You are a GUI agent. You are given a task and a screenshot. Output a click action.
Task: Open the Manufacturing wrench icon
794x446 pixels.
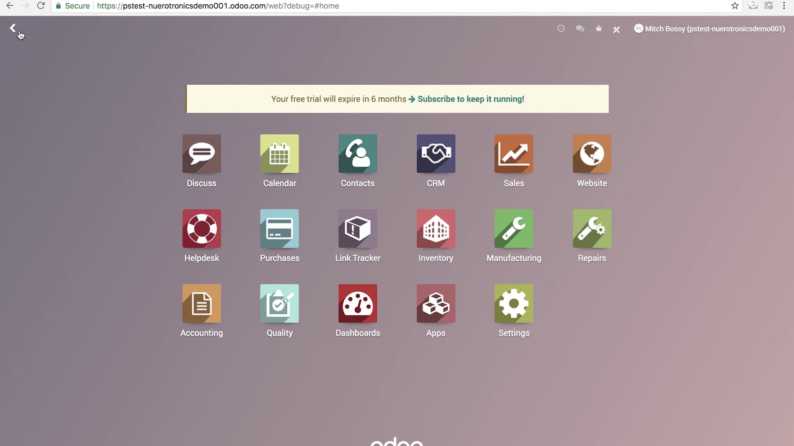514,229
